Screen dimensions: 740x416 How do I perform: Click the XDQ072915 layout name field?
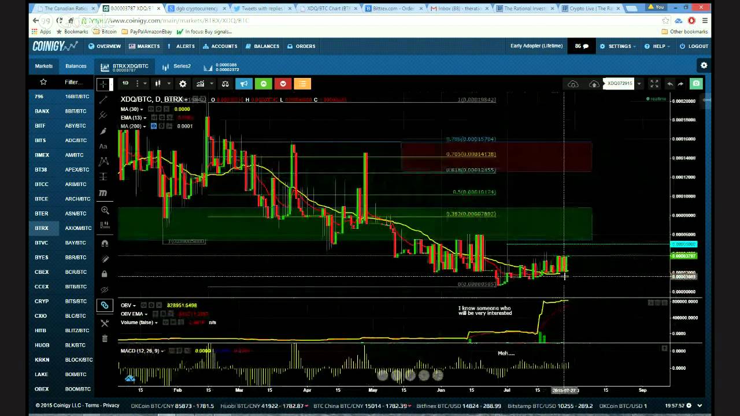click(619, 84)
